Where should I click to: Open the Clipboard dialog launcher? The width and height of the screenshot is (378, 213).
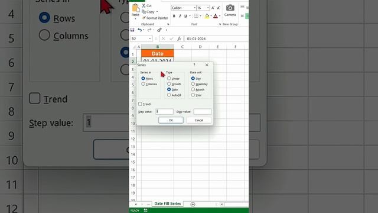(168, 24)
